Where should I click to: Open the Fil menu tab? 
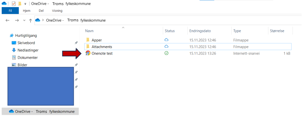[x=10, y=11]
